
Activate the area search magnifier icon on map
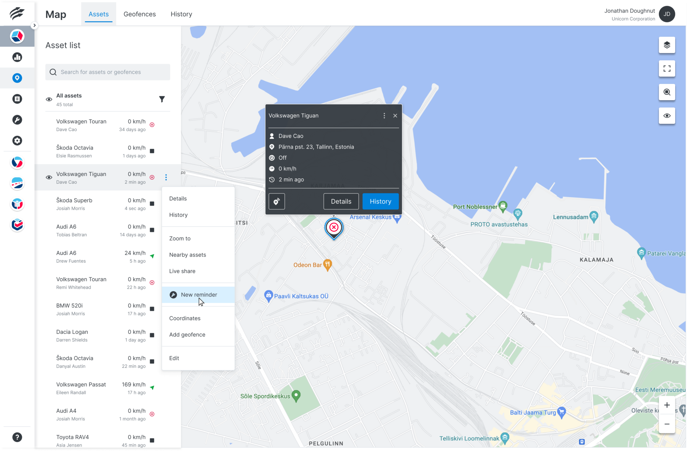click(667, 92)
